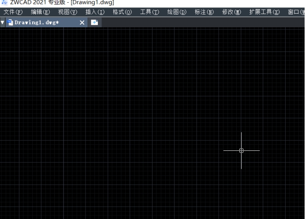Open the 编辑(E) menu
Screen dimensions: 305x219
[x=40, y=12]
